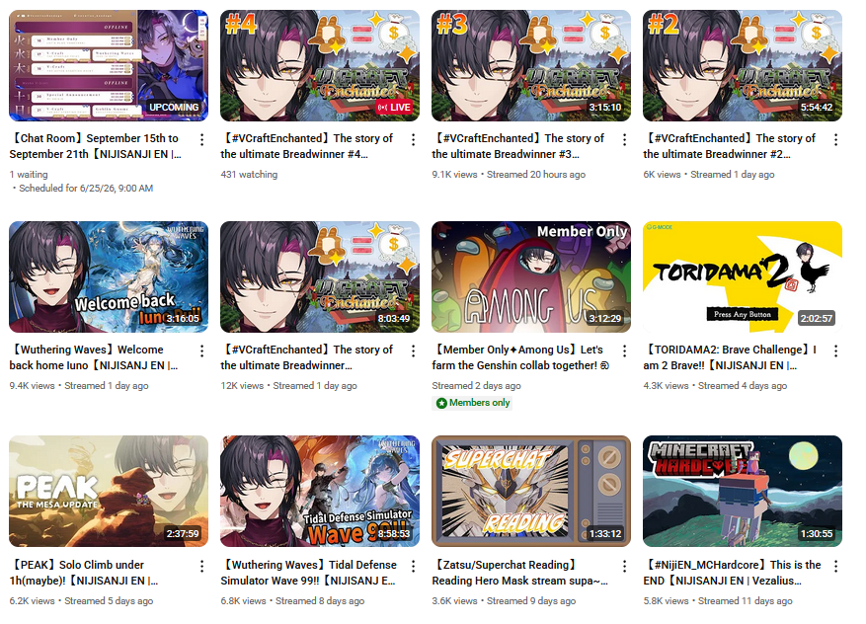This screenshot has height=624, width=866.
Task: Click the ultimate Breadwinner #4 video title
Action: (x=306, y=146)
